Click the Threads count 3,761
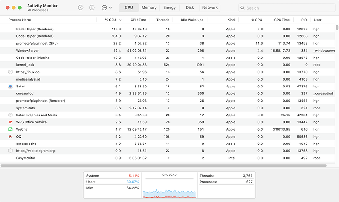Image resolution: width=339 pixels, height=202 pixels. pyautogui.click(x=248, y=176)
